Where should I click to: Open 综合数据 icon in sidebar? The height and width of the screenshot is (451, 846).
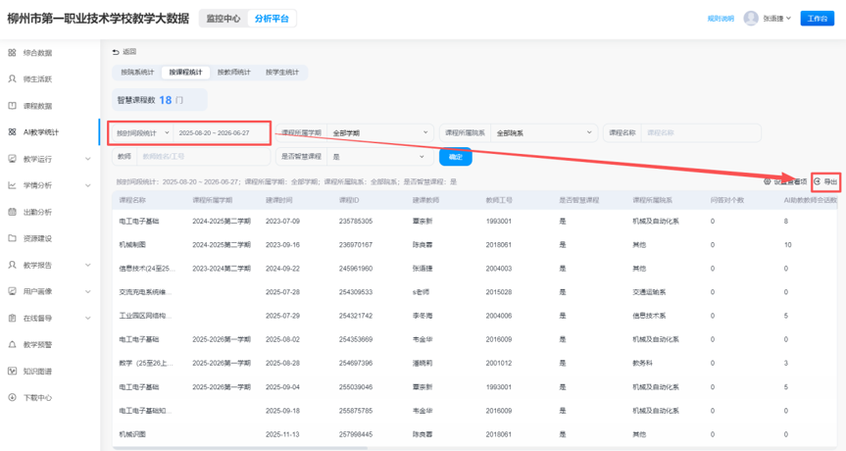pos(12,52)
